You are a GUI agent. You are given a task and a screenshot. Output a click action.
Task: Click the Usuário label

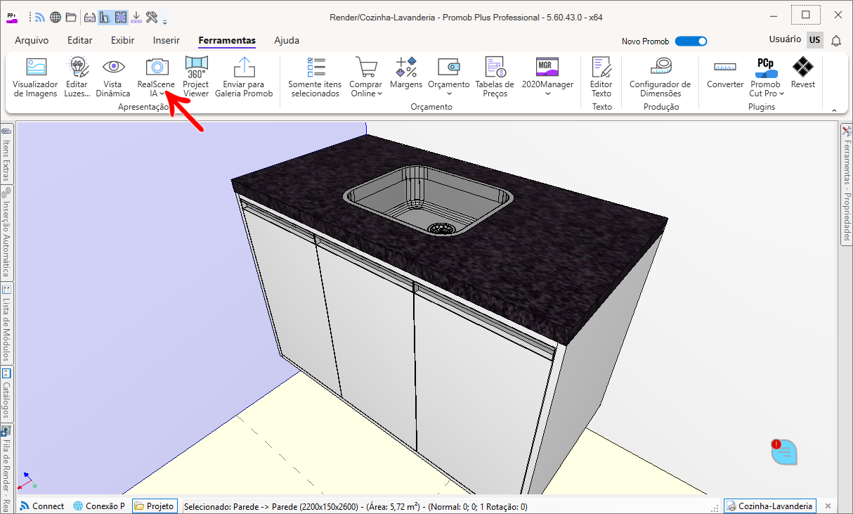point(785,40)
